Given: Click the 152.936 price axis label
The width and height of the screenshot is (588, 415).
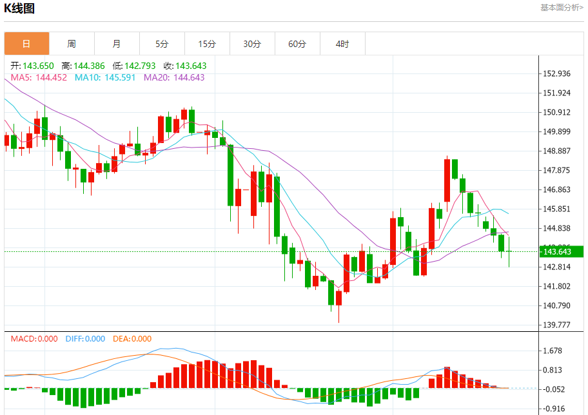Looking at the screenshot, I should click(x=557, y=73).
